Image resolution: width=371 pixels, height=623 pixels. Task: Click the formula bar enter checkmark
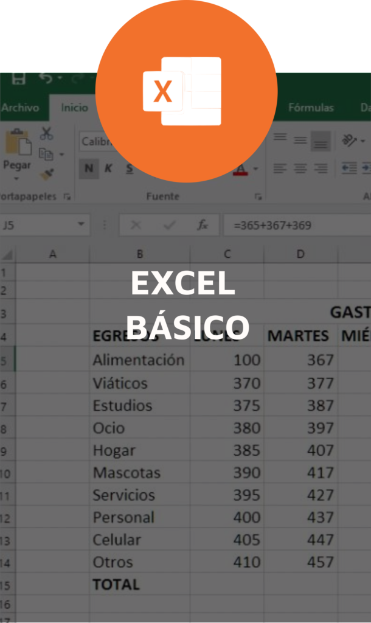coord(170,225)
